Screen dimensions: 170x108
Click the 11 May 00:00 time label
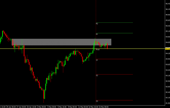click(83, 107)
